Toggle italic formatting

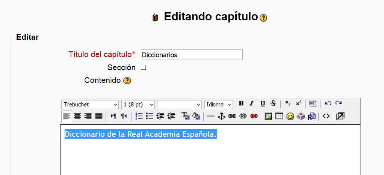point(251,104)
